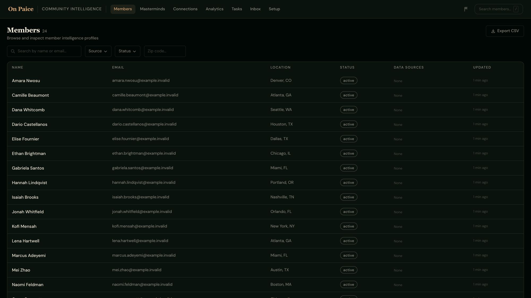Click the lena.hartwell@example.invalid email

click(140, 241)
